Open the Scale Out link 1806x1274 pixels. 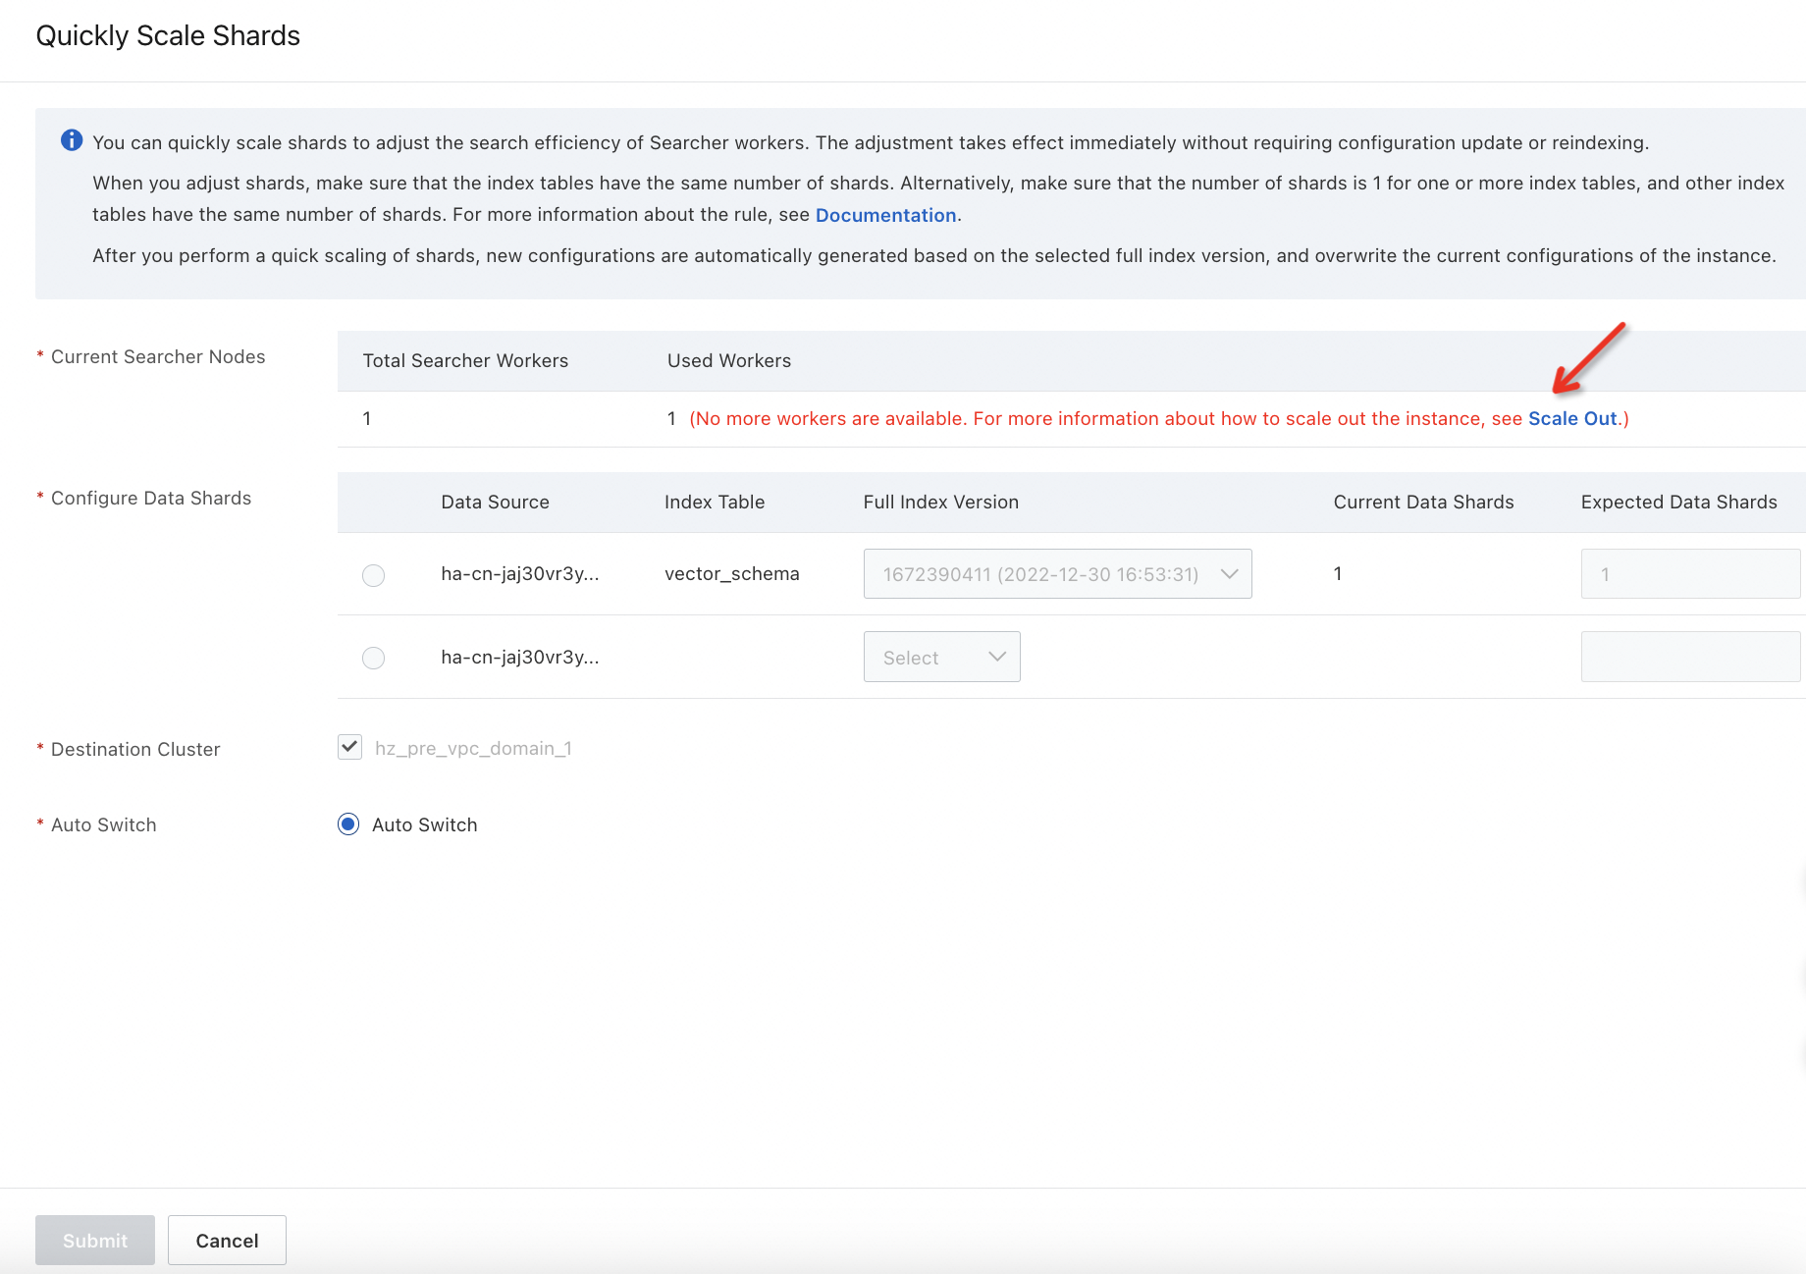[x=1571, y=418]
